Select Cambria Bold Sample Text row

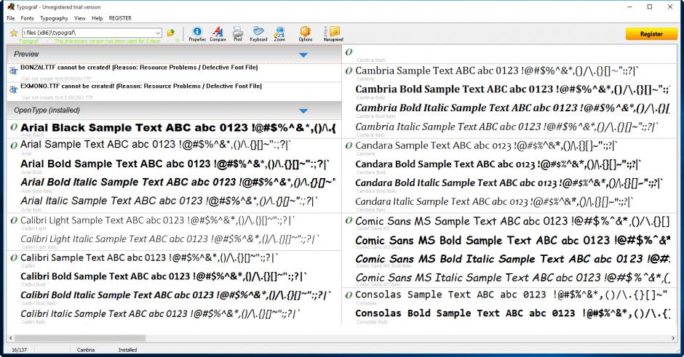point(512,89)
